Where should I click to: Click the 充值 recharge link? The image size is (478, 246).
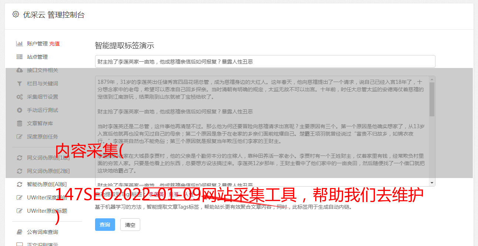tap(54, 44)
